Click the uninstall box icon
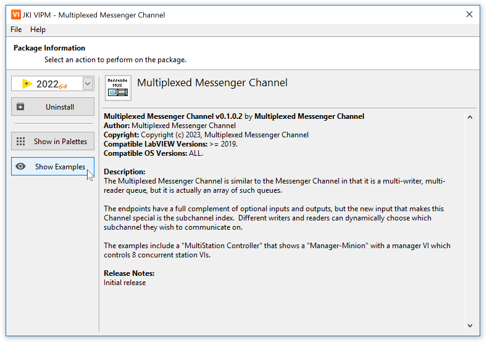This screenshot has width=487, height=343. [x=20, y=107]
